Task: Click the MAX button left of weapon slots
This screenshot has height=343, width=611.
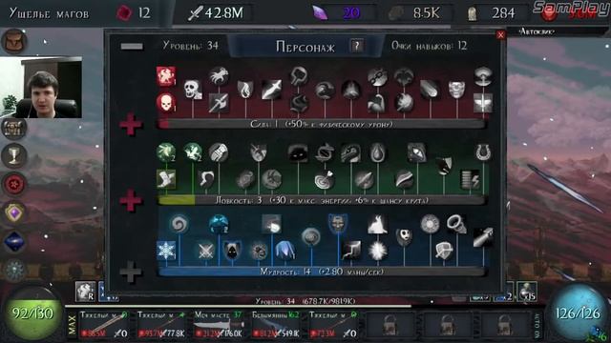Action: point(73,325)
